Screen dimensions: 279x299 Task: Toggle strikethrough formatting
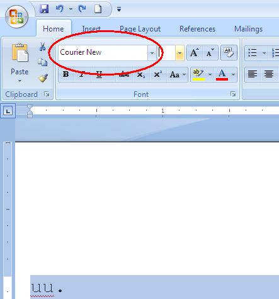(124, 74)
